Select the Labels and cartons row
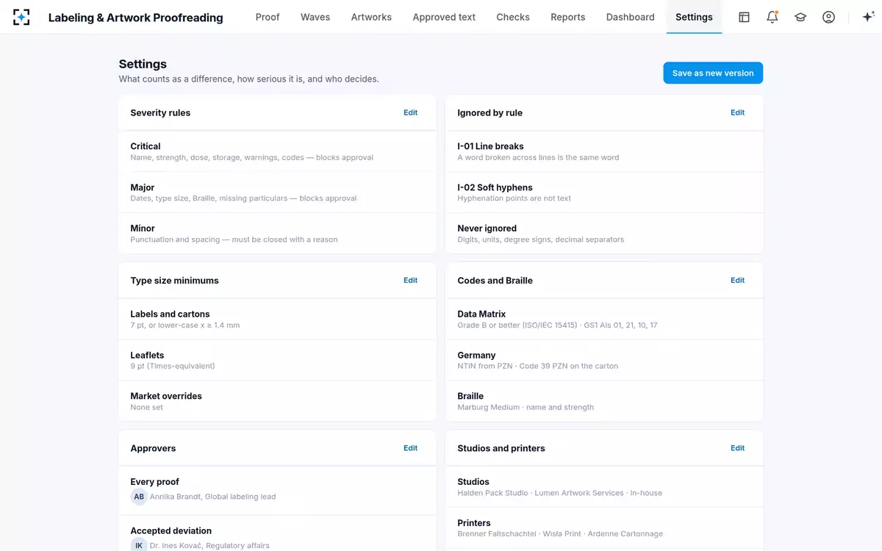 click(x=277, y=319)
